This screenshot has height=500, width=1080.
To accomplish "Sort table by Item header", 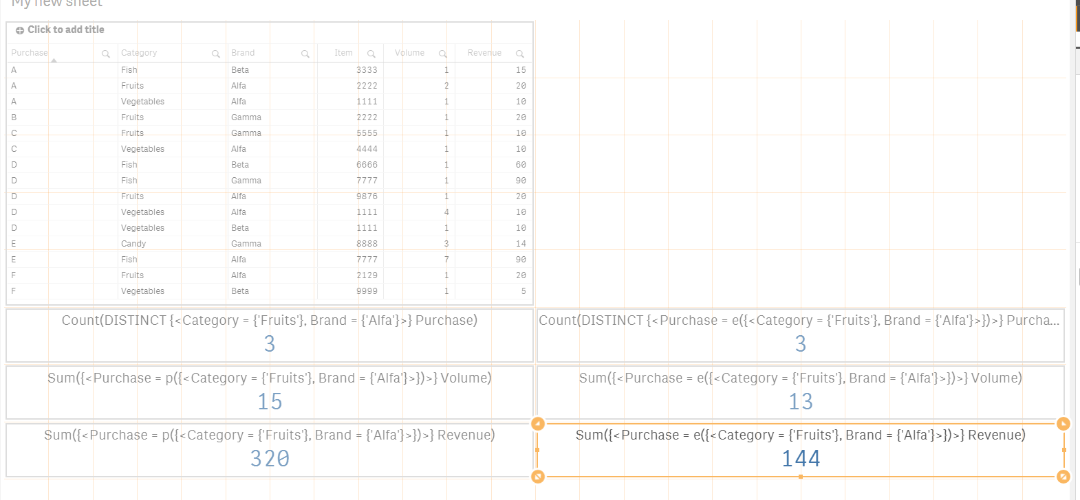I will (343, 53).
